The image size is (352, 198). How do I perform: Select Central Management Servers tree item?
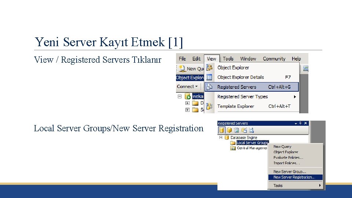click(x=252, y=148)
